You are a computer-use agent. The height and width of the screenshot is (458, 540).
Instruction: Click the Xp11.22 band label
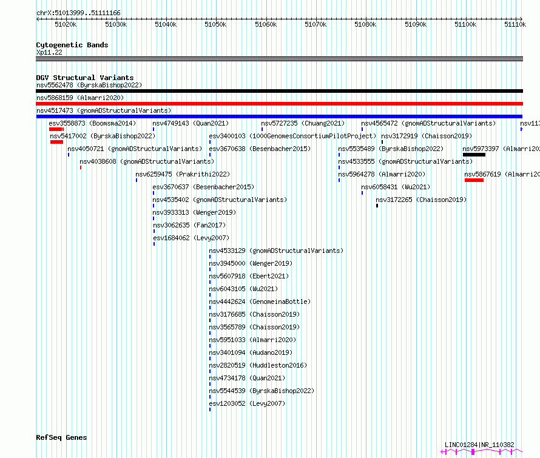pyautogui.click(x=49, y=52)
